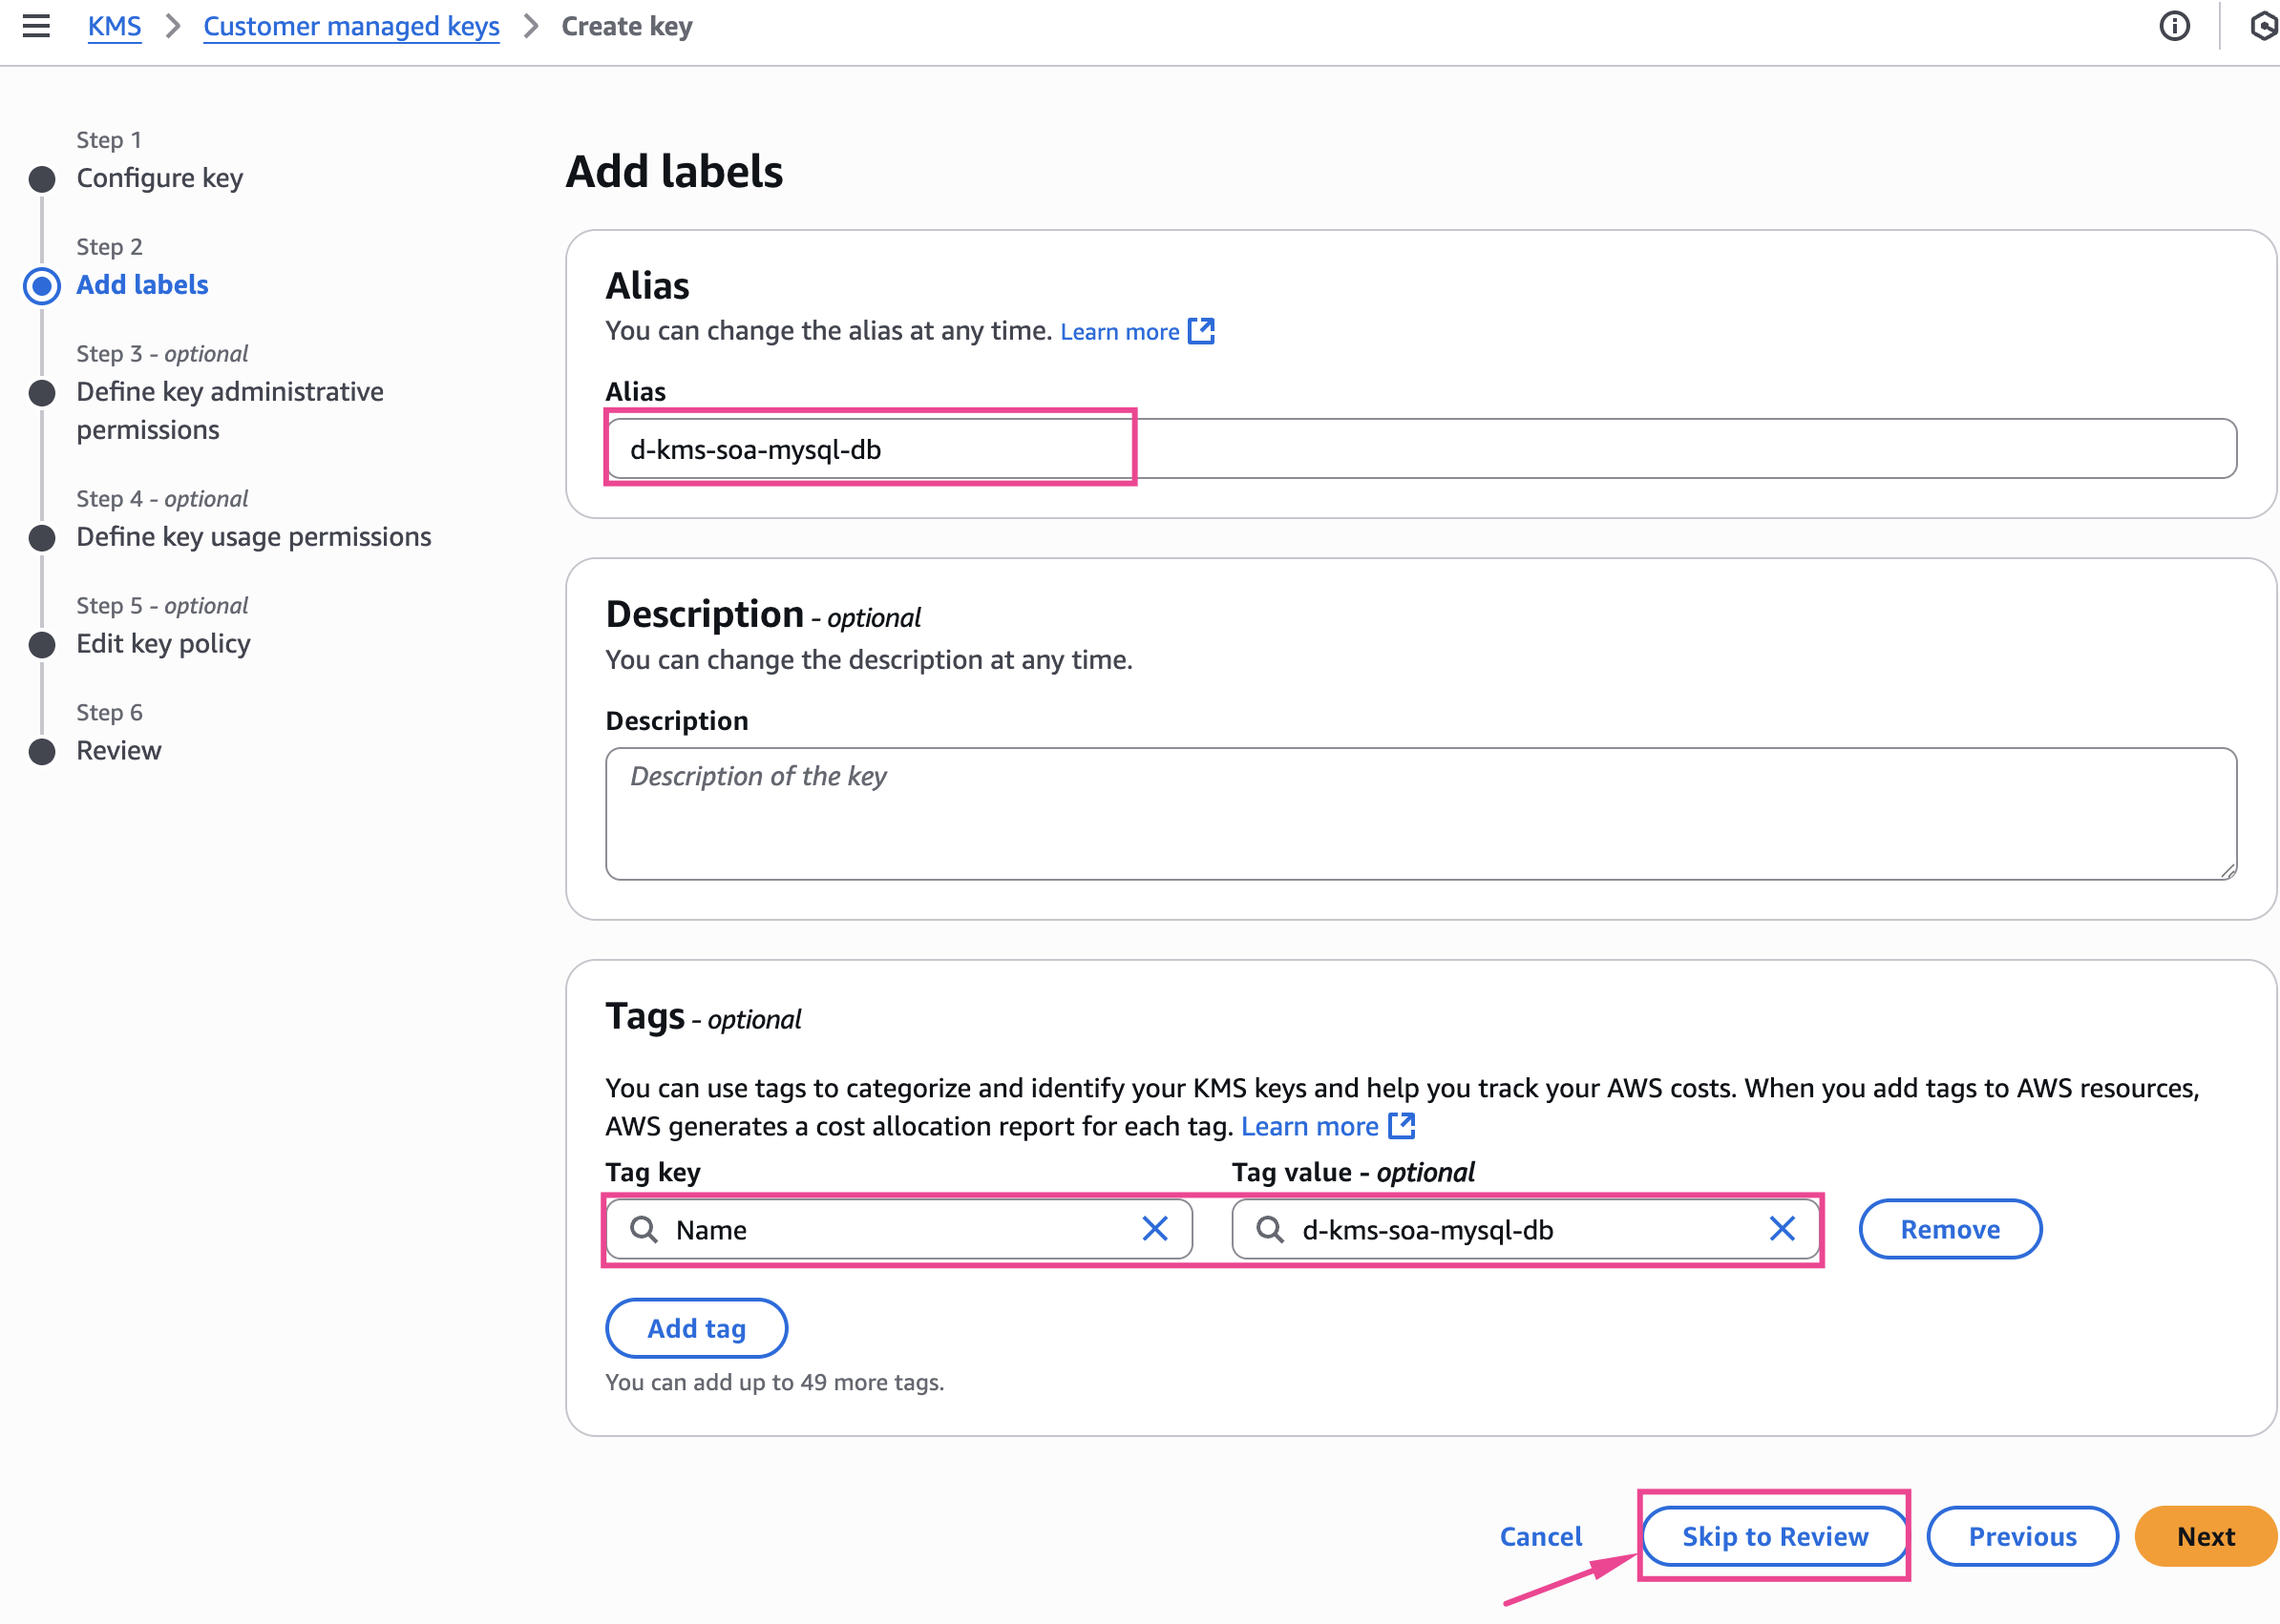Jump to the Review step
This screenshot has height=1624, width=2280.
point(118,751)
